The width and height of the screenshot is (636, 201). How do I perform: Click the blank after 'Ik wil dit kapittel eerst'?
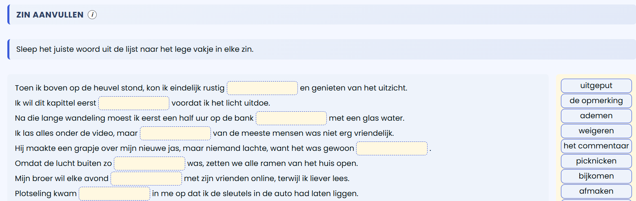134,103
